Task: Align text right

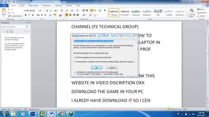Action: coord(74,15)
